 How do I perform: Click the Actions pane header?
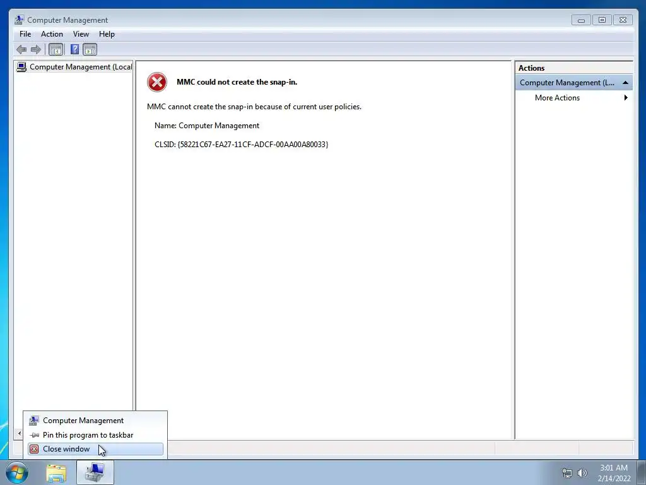tap(574, 68)
